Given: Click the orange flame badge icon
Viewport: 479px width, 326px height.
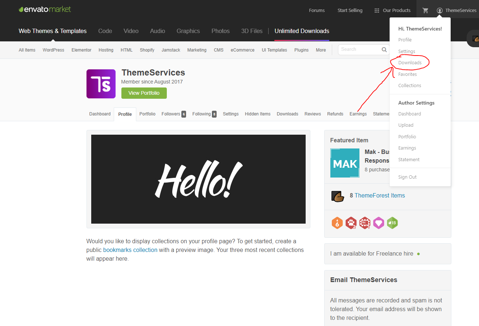Looking at the screenshot, I should [x=337, y=223].
